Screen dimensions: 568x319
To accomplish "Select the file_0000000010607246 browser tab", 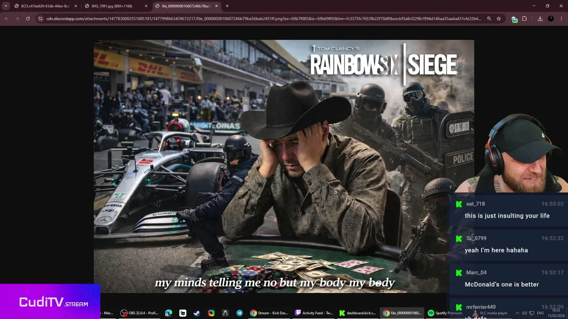I will [x=186, y=6].
